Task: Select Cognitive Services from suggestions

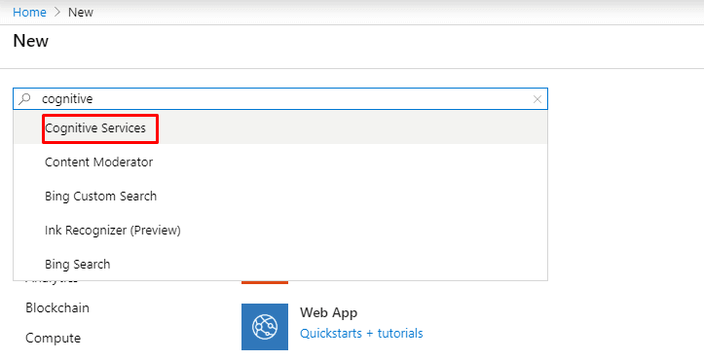Action: click(x=280, y=127)
